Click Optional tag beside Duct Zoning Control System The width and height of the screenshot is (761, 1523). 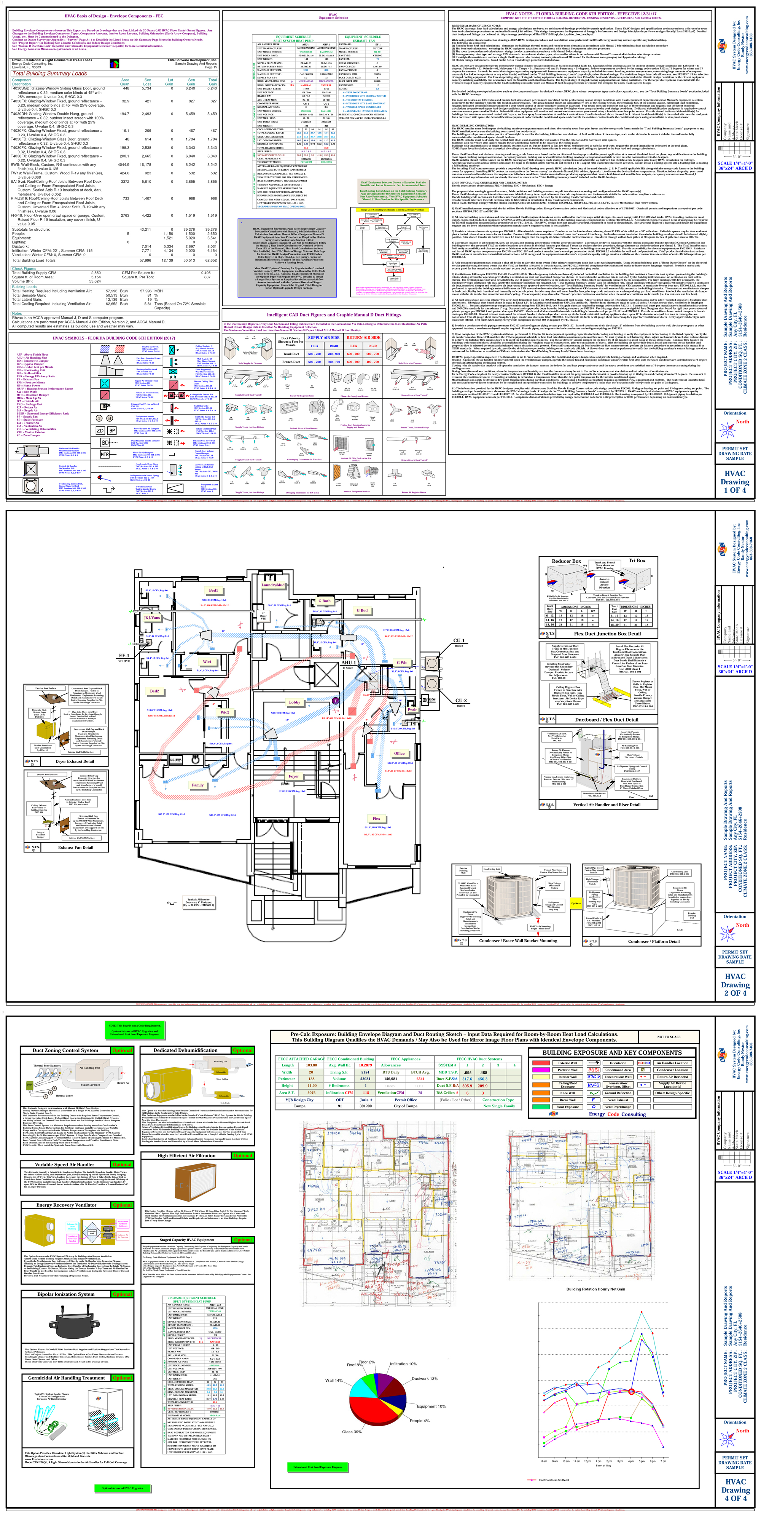122,1050
